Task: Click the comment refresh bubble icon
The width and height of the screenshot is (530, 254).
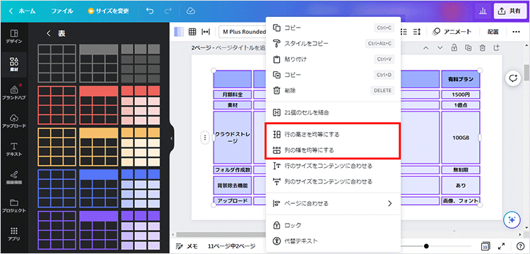Action: tap(514, 78)
